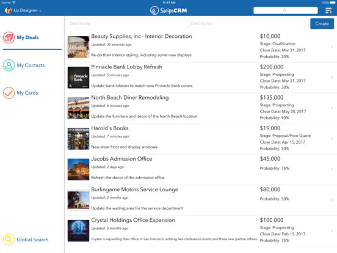
Task: Open the Global Search magnifier icon
Action: [x=9, y=240]
